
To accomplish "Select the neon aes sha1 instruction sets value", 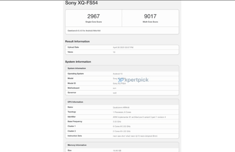I will pyautogui.click(x=135, y=136).
